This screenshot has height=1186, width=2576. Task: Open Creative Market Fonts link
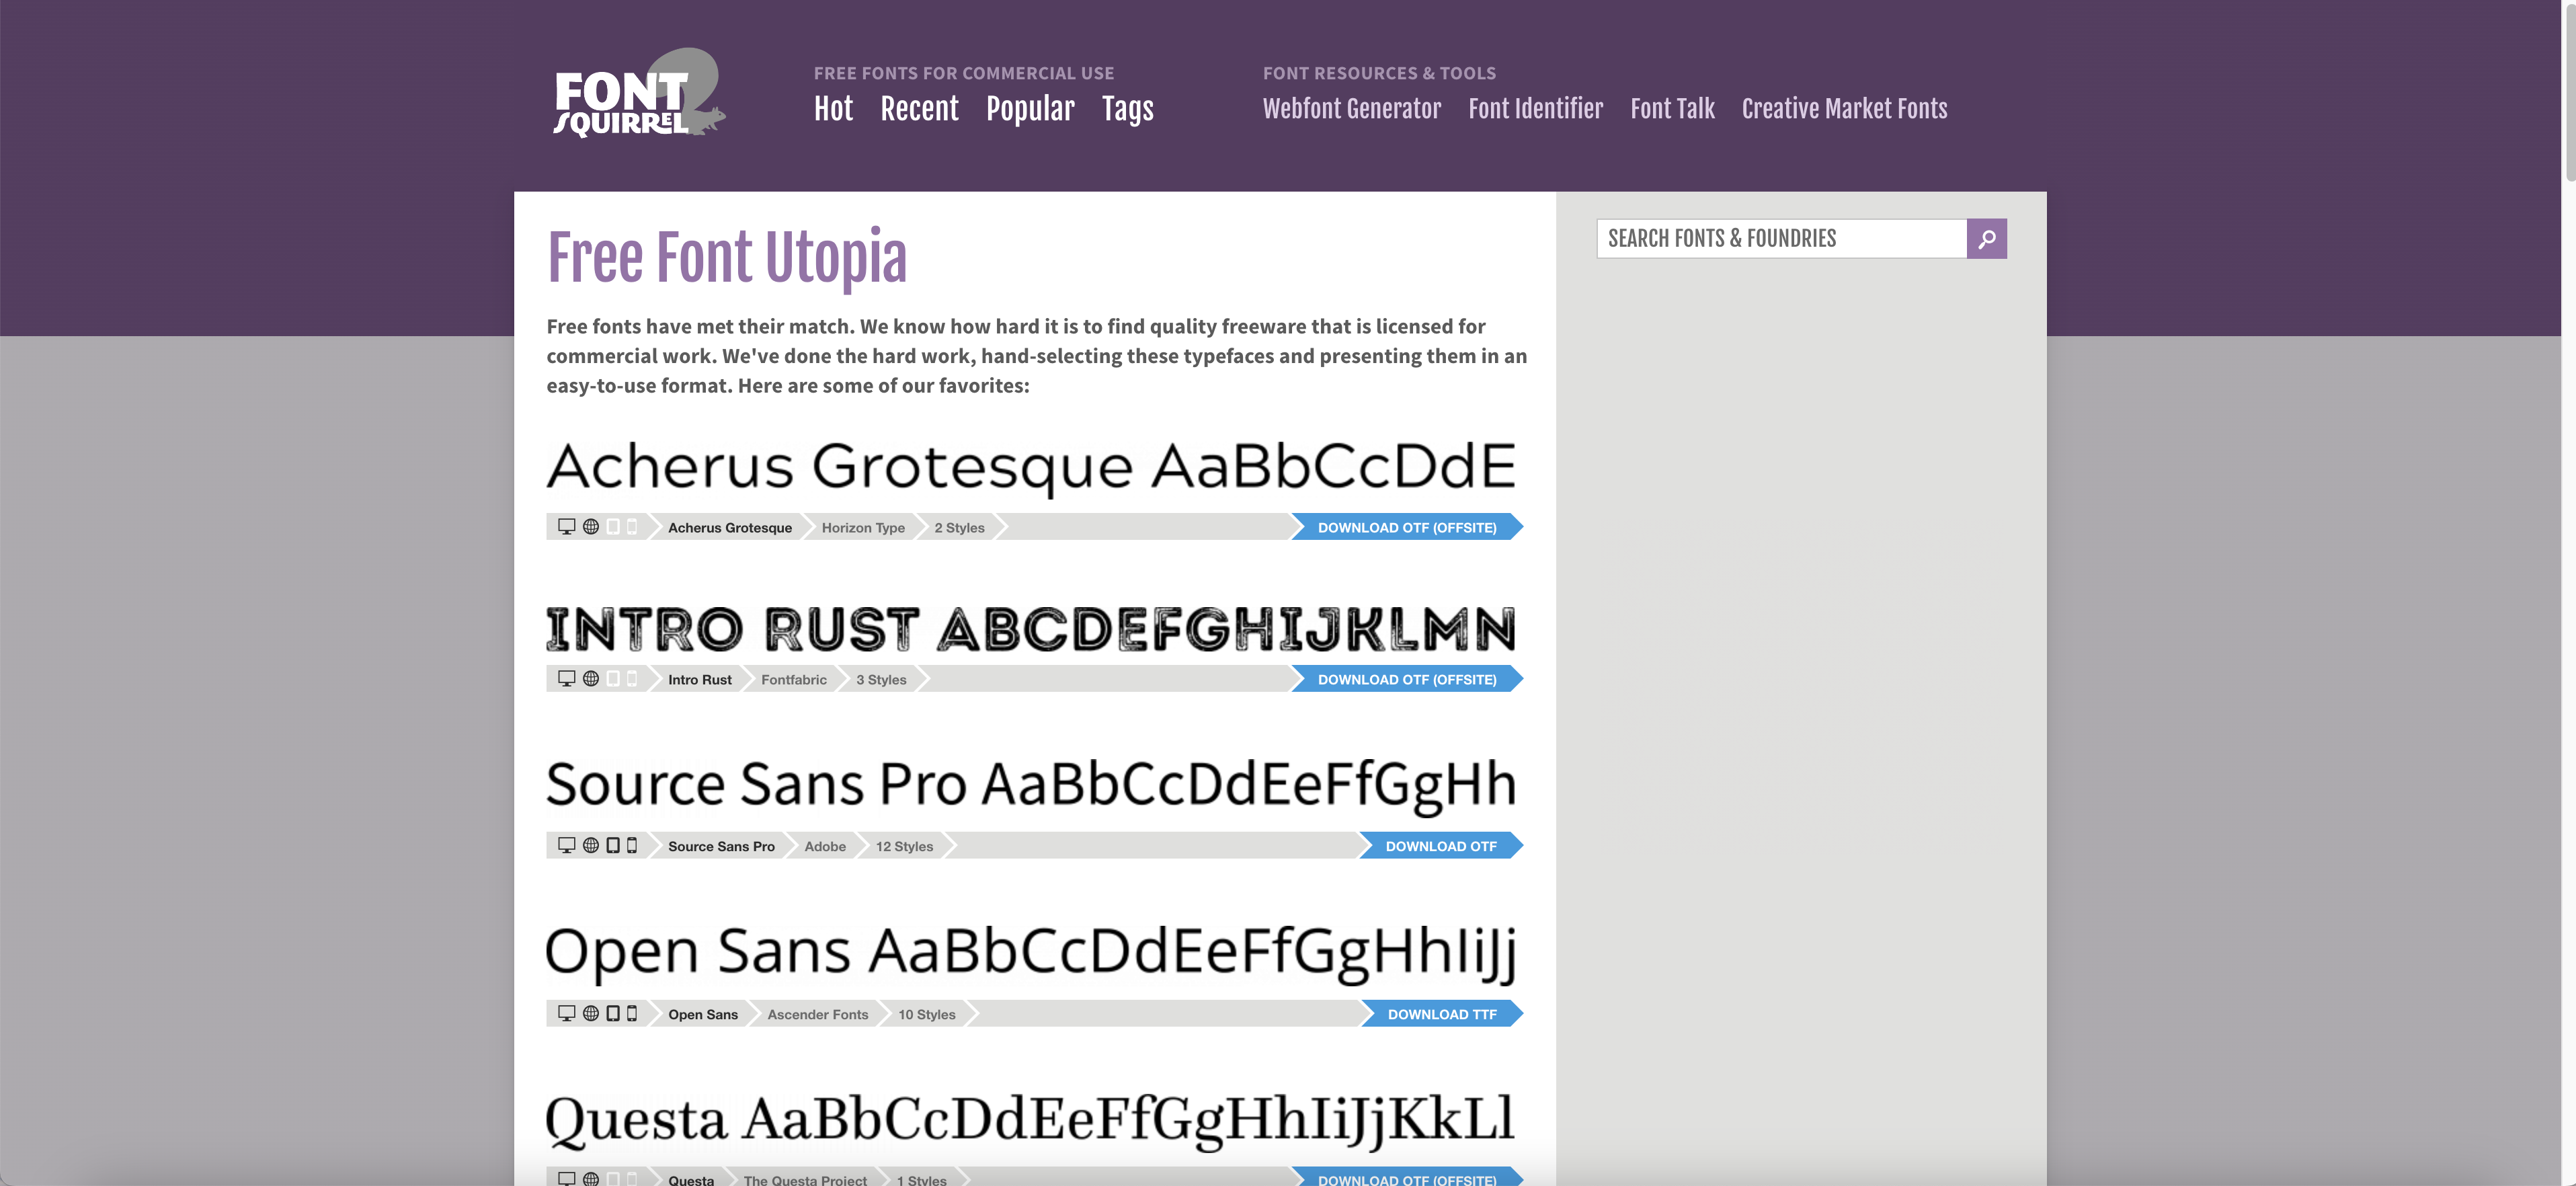point(1844,109)
